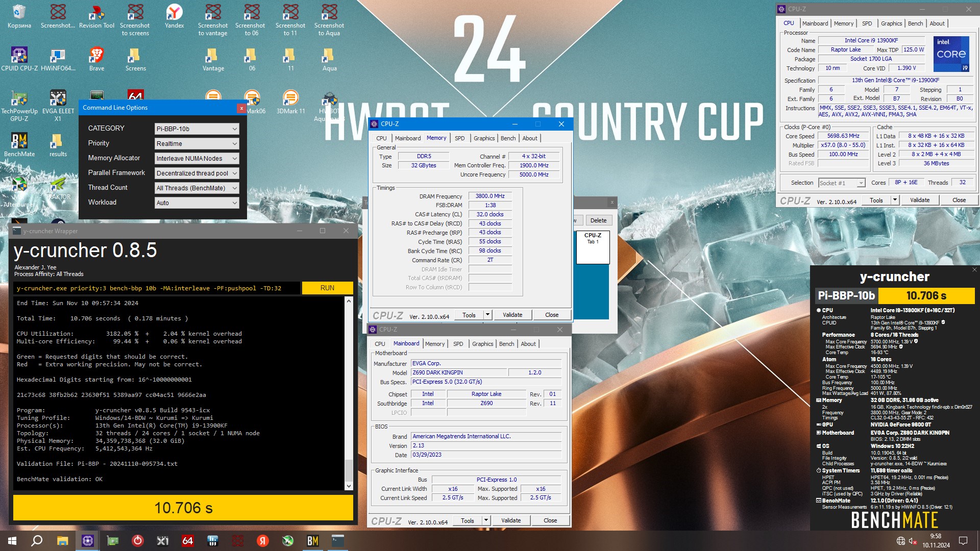Open the results folder on desktop
980x551 pixels.
point(58,145)
